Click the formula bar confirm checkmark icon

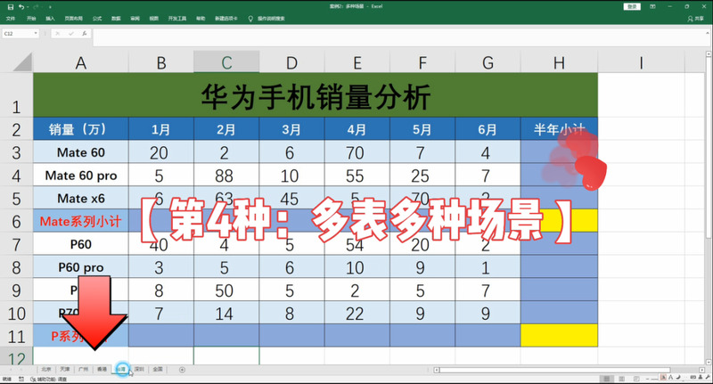71,33
